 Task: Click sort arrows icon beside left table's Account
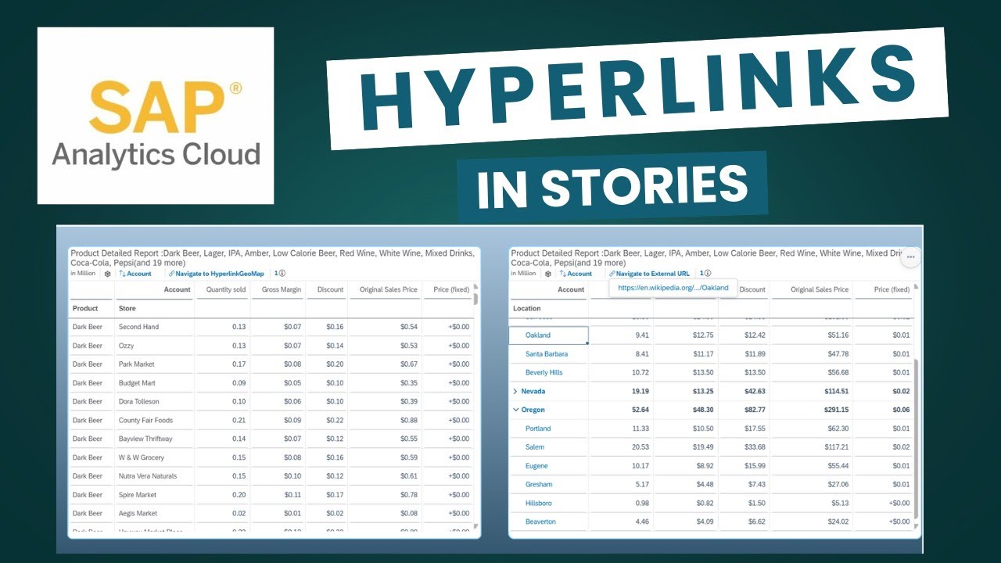[122, 274]
